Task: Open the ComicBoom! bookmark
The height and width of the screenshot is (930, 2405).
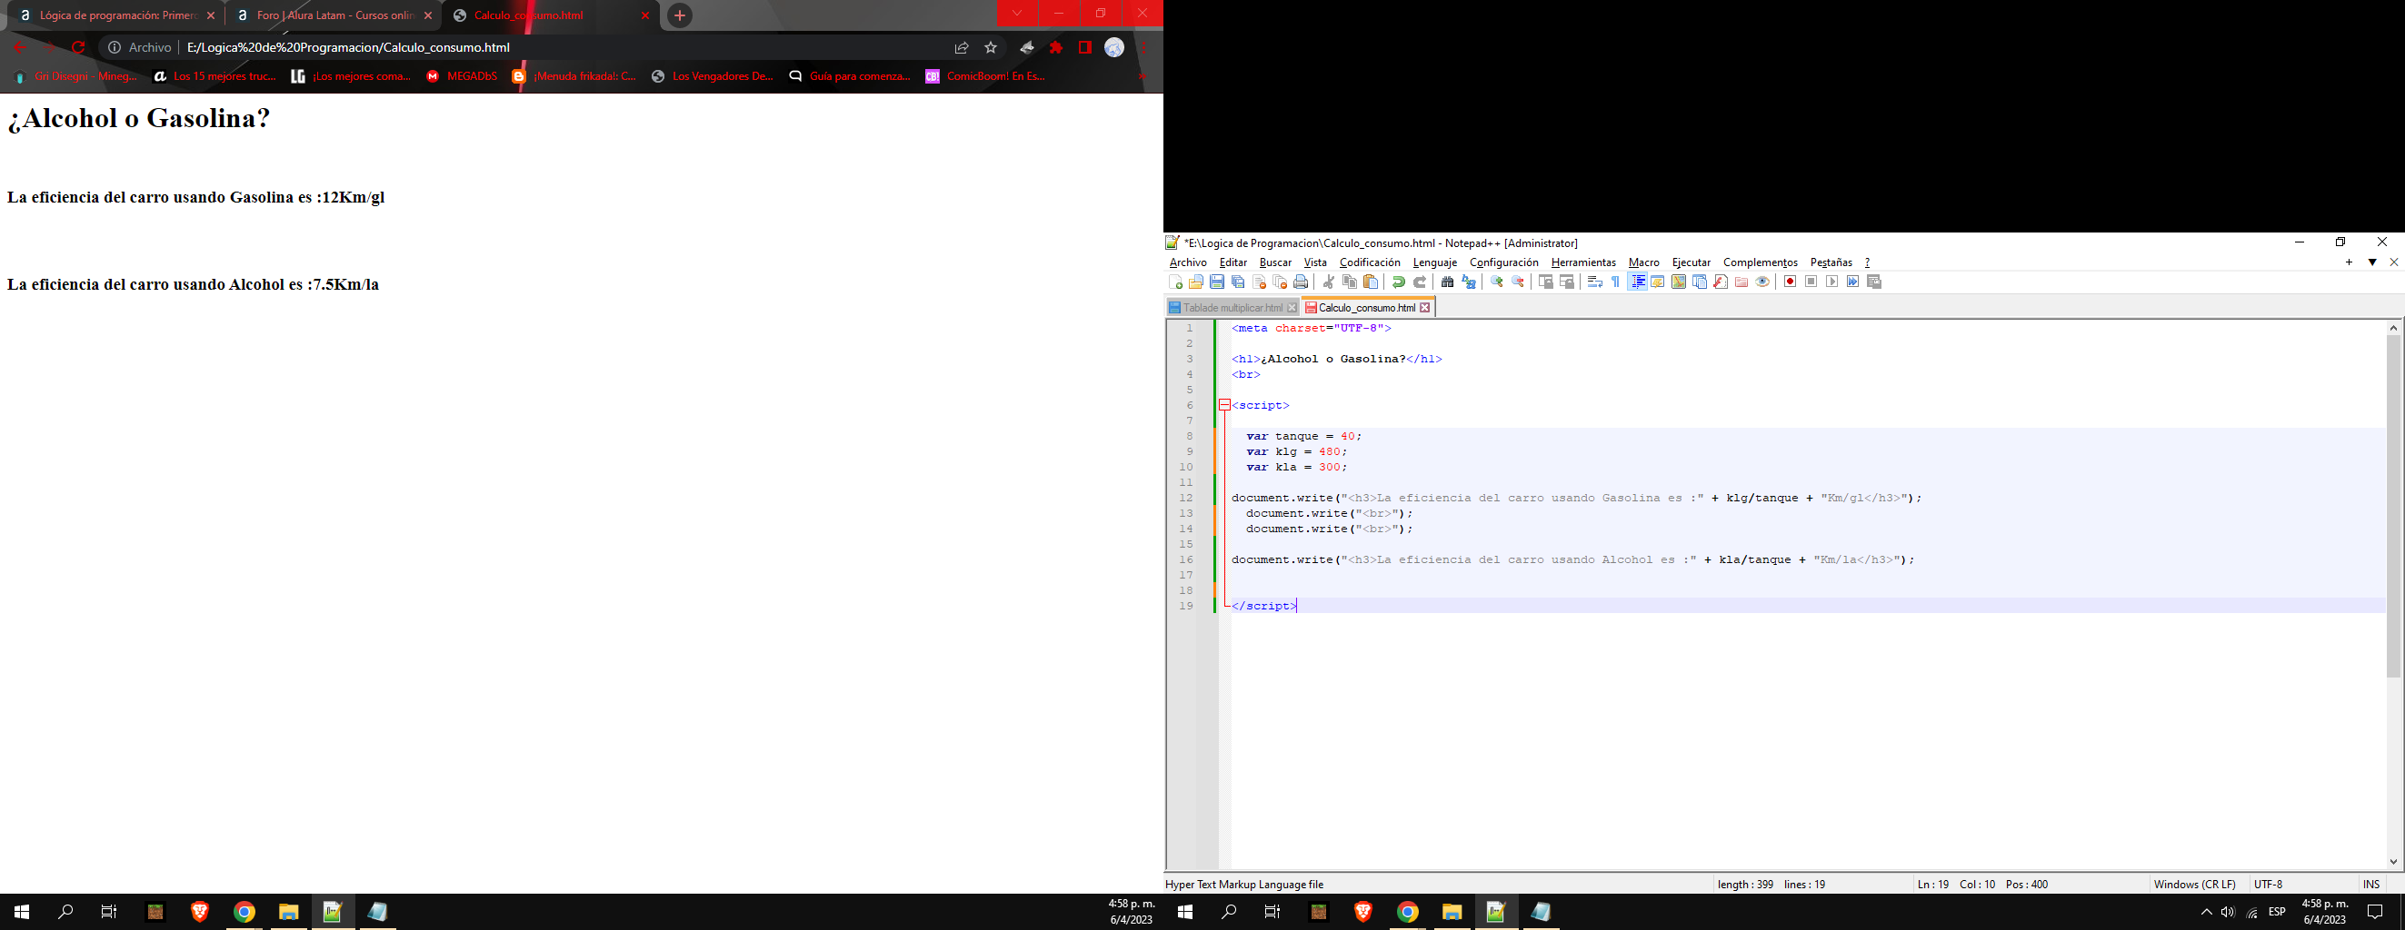Action: click(986, 76)
